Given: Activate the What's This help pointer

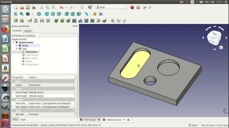Looking at the screenshot, I should pos(90,7).
